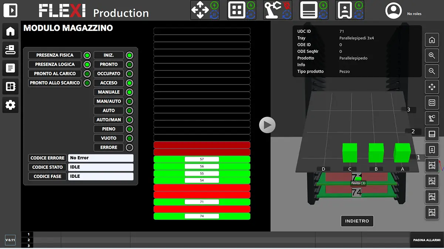This screenshot has height=249, width=444.
Task: Click the round play arrow button
Action: pyautogui.click(x=267, y=125)
